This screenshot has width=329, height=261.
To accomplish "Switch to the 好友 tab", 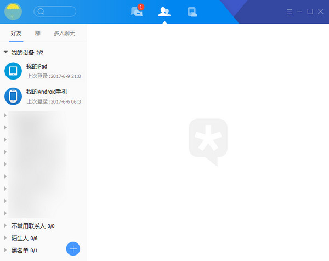I will (x=16, y=33).
